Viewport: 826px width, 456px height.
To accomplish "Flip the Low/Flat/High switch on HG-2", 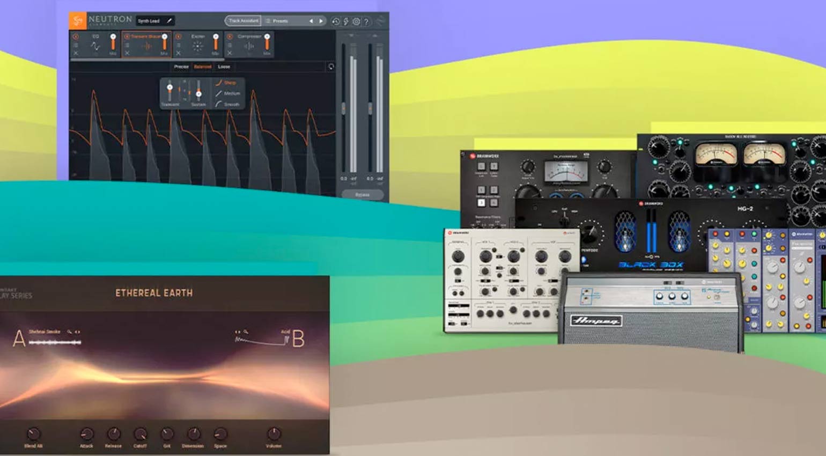I will point(564,218).
